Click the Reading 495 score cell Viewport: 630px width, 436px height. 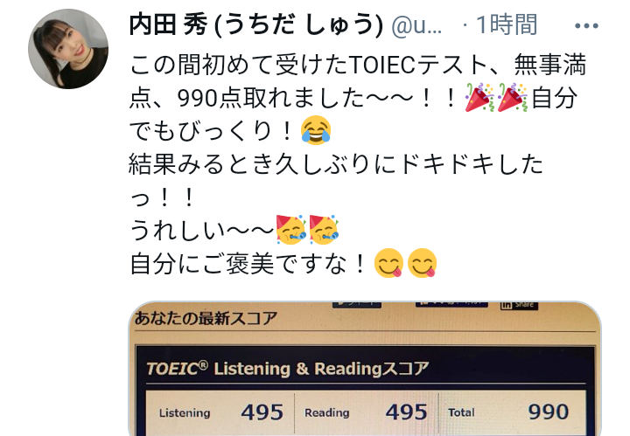point(366,412)
